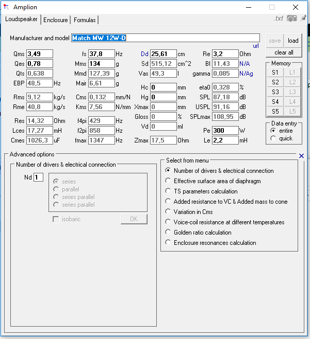Select Variation in Cms option

(x=189, y=212)
